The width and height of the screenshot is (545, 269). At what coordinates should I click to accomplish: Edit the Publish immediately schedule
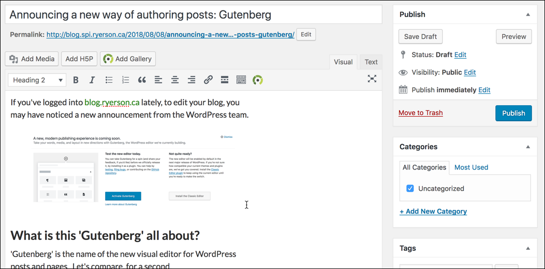pyautogui.click(x=484, y=90)
